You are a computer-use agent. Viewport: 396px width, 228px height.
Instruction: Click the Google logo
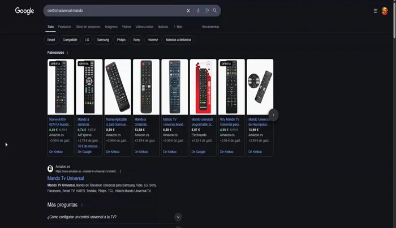(x=24, y=11)
